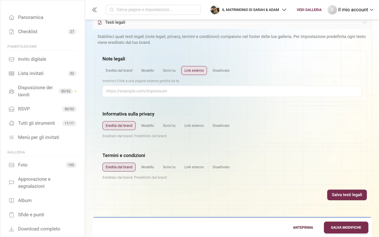Open Download completo in sidebar

click(x=42, y=229)
